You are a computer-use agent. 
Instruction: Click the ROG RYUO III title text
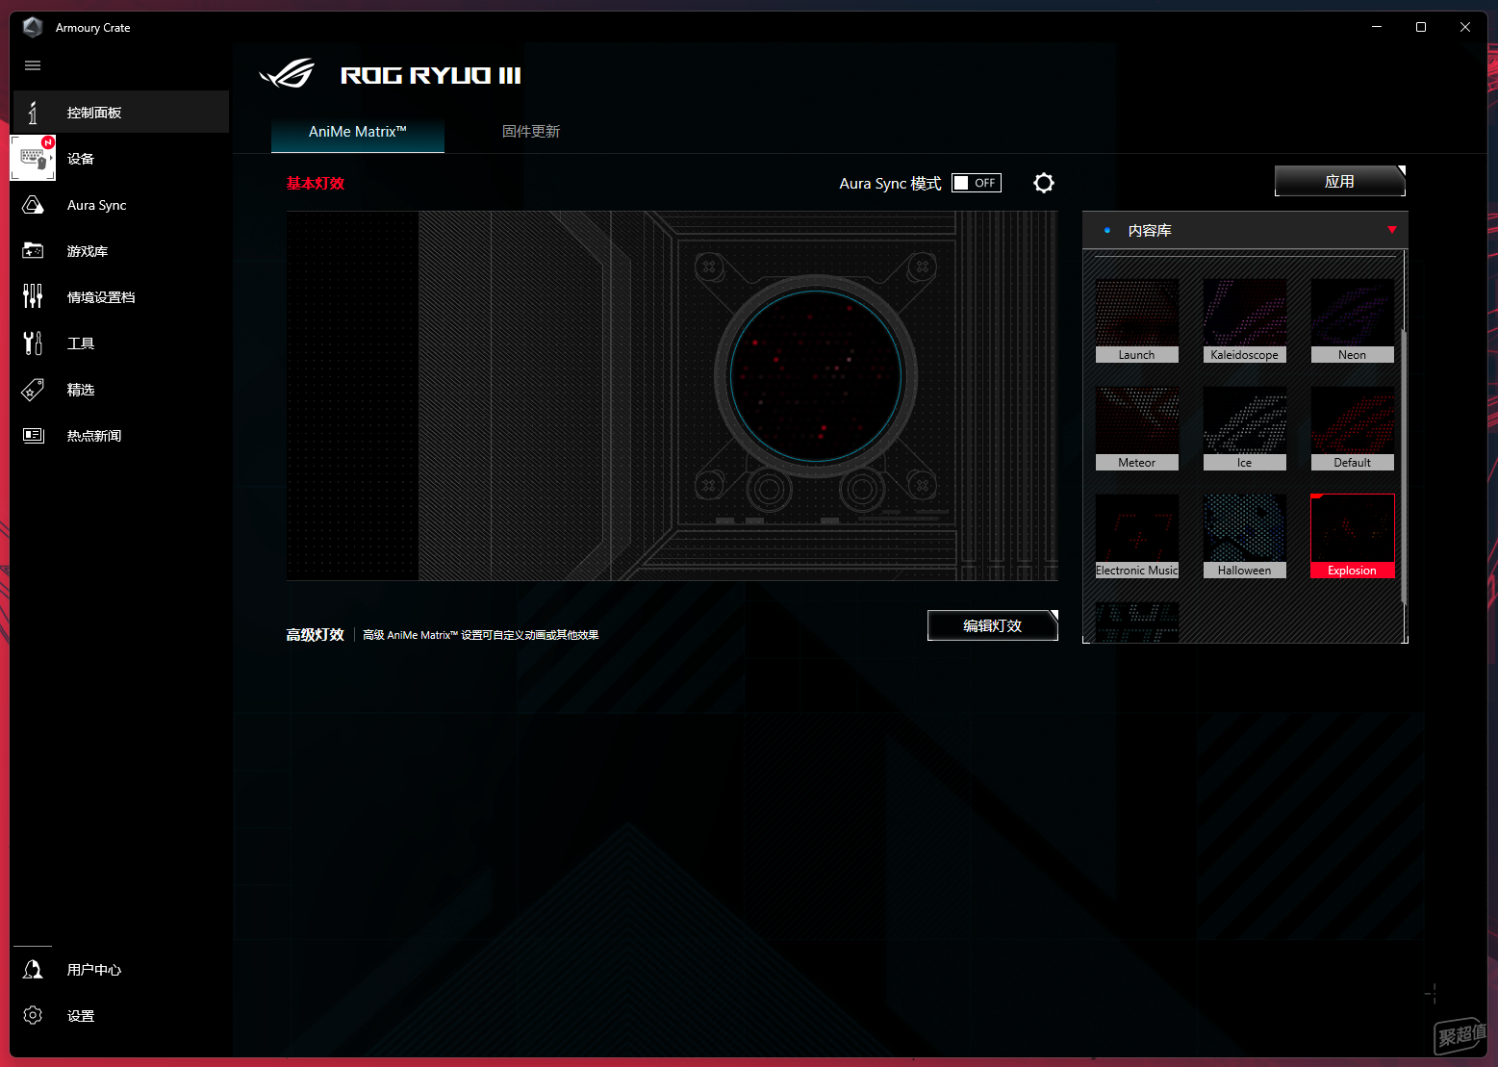click(431, 75)
